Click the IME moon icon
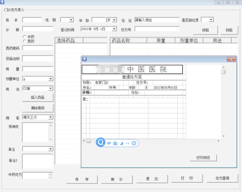 [x=122, y=143]
